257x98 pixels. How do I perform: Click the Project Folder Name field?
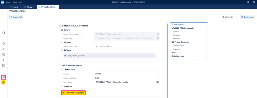click(x=127, y=34)
